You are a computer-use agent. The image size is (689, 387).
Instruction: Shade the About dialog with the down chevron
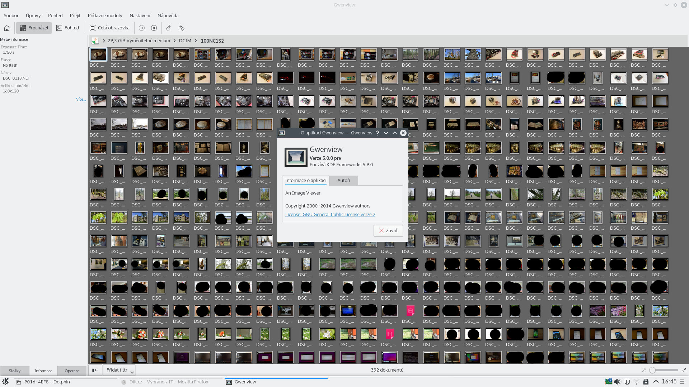pyautogui.click(x=386, y=133)
